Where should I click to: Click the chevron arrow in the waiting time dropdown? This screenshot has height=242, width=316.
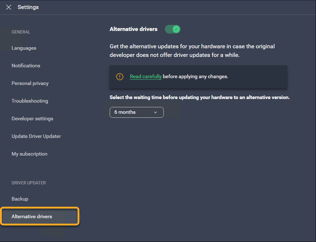(x=155, y=112)
